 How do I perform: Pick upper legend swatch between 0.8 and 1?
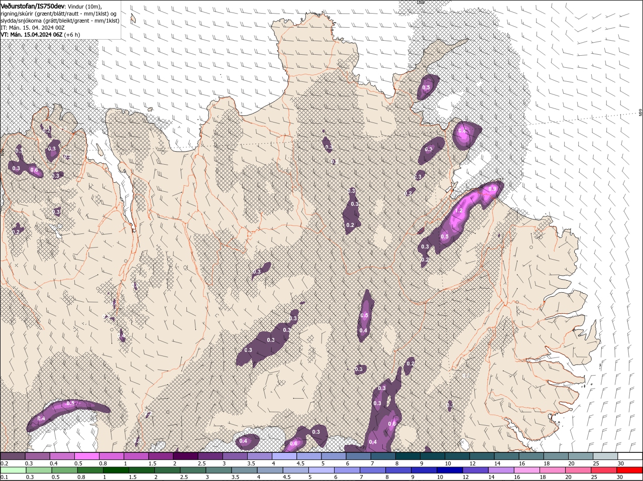[x=112, y=456]
